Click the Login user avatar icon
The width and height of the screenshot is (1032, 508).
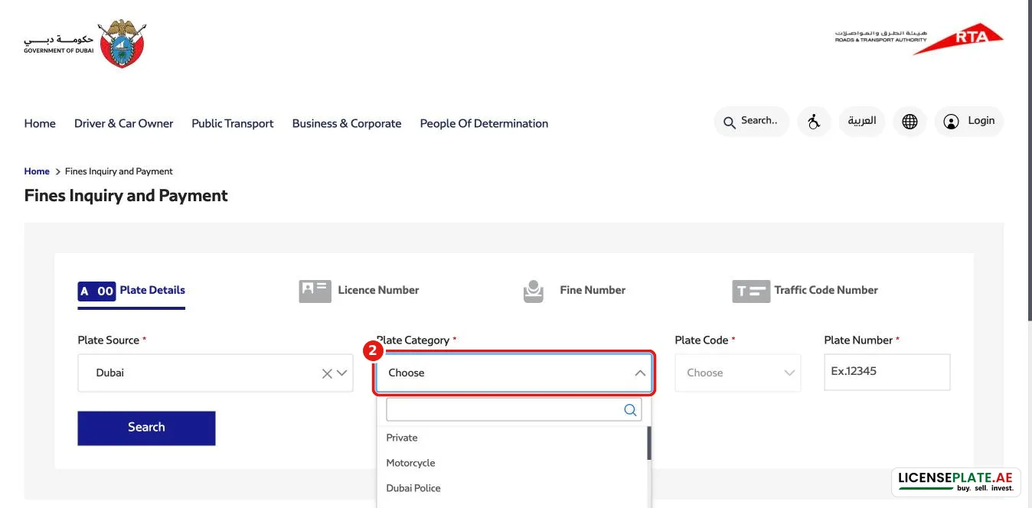tap(951, 122)
